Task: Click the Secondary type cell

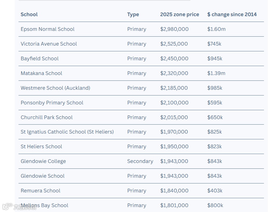Action: click(x=140, y=161)
